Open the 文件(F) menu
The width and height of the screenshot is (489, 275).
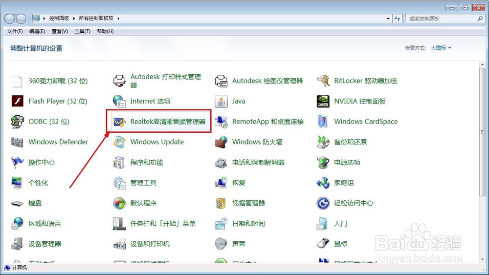click(15, 31)
